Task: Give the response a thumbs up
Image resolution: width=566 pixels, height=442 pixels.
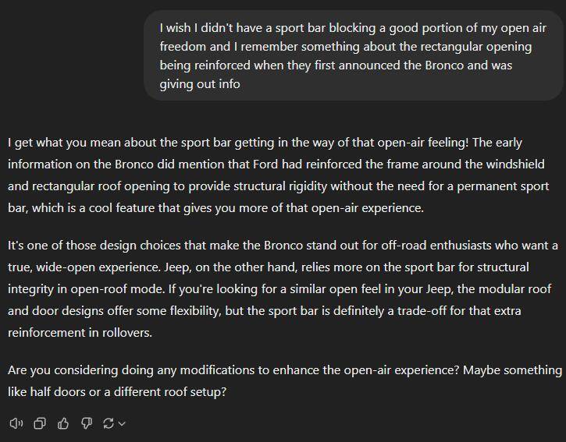Action: 63,423
